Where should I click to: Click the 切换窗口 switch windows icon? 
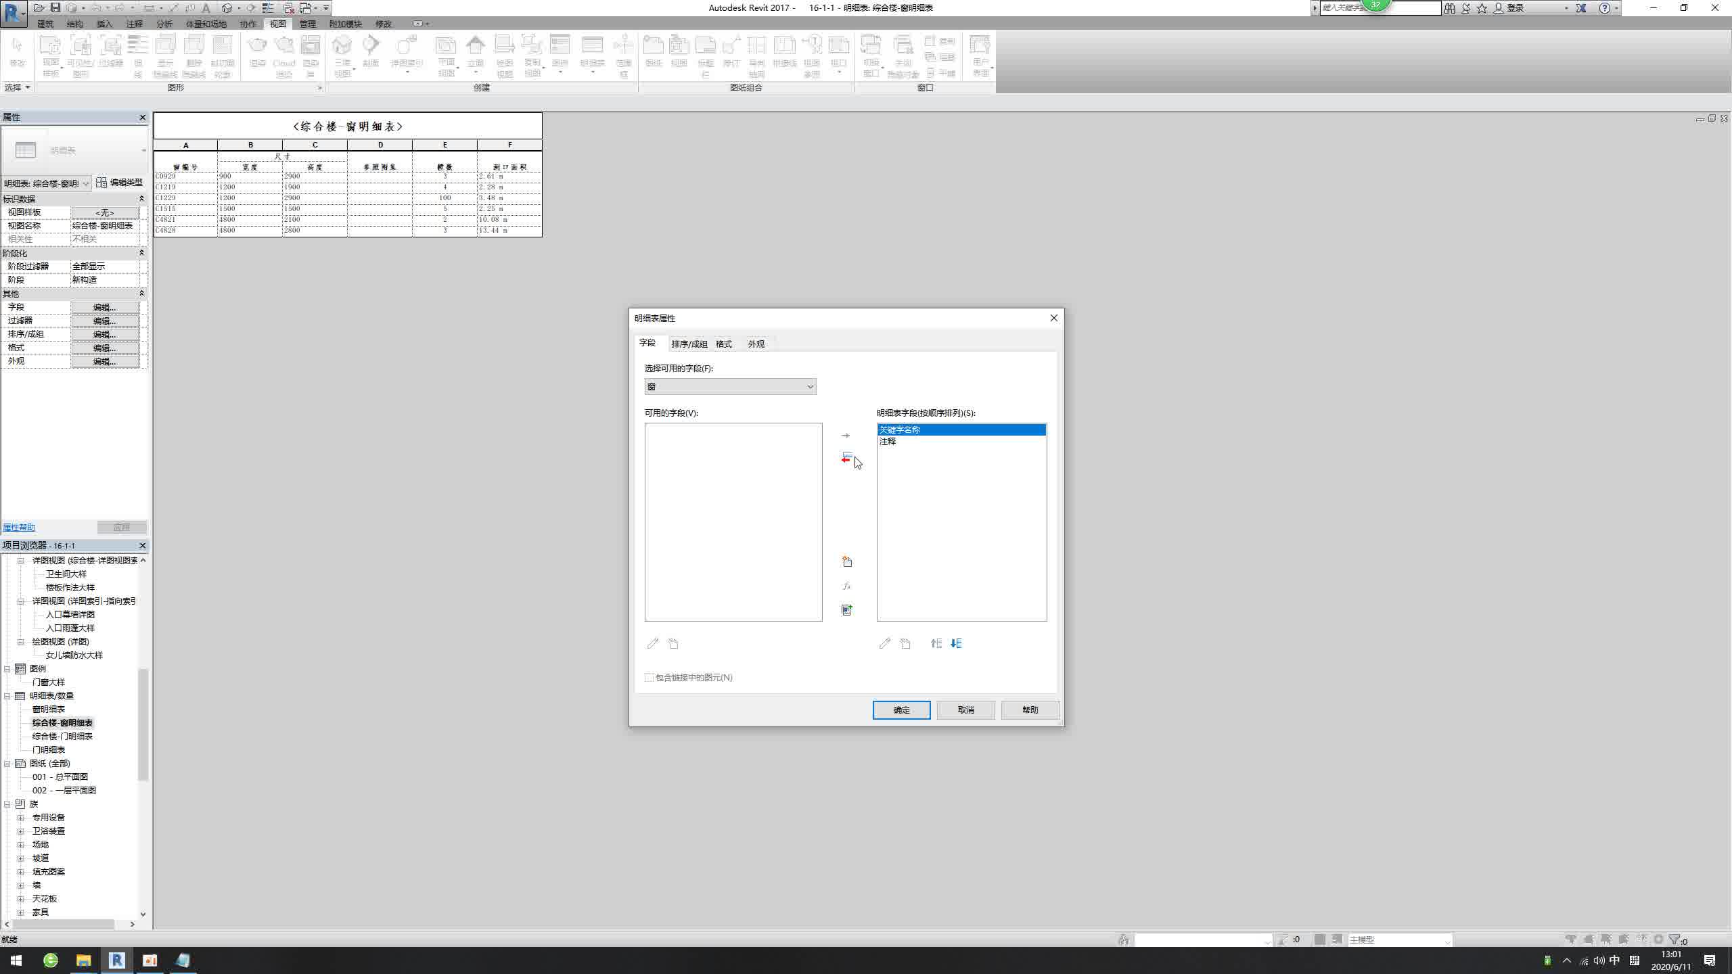pos(872,54)
